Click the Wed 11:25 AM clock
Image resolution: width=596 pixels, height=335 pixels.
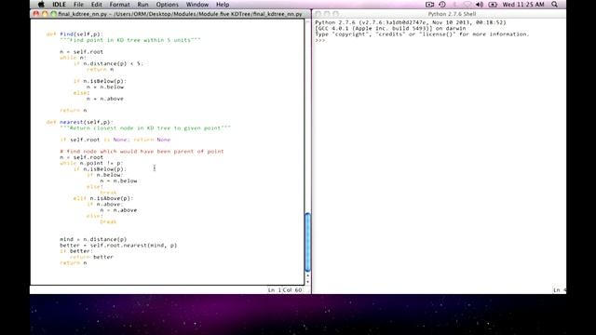[x=523, y=5]
